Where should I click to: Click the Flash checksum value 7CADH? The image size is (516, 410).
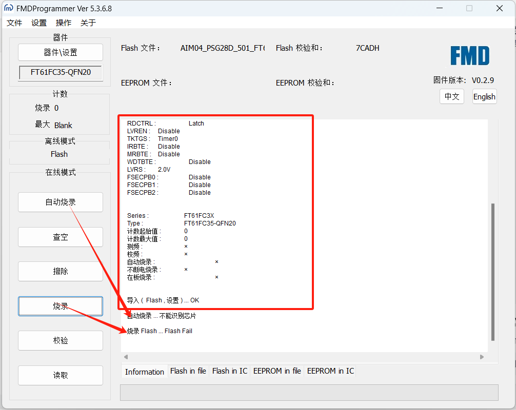pos(368,48)
